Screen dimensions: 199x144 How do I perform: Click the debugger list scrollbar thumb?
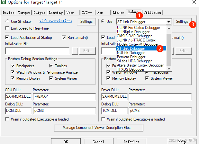(x=169, y=50)
